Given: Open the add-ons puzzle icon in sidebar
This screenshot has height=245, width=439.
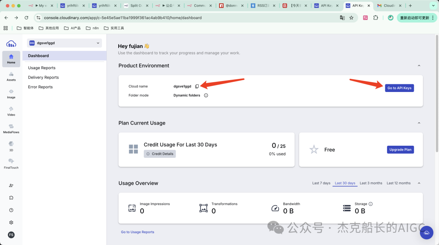Looking at the screenshot, I should pyautogui.click(x=11, y=198).
